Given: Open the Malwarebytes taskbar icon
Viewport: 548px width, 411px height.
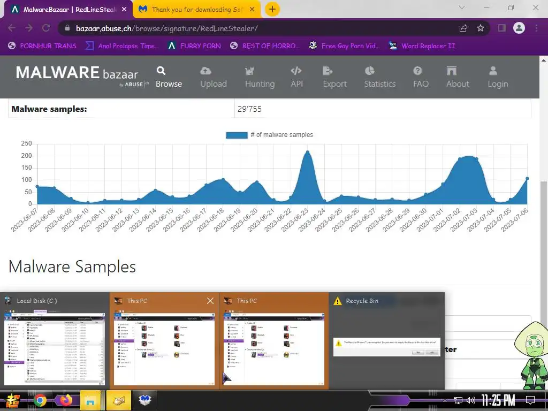Looking at the screenshot, I should pyautogui.click(x=144, y=400).
